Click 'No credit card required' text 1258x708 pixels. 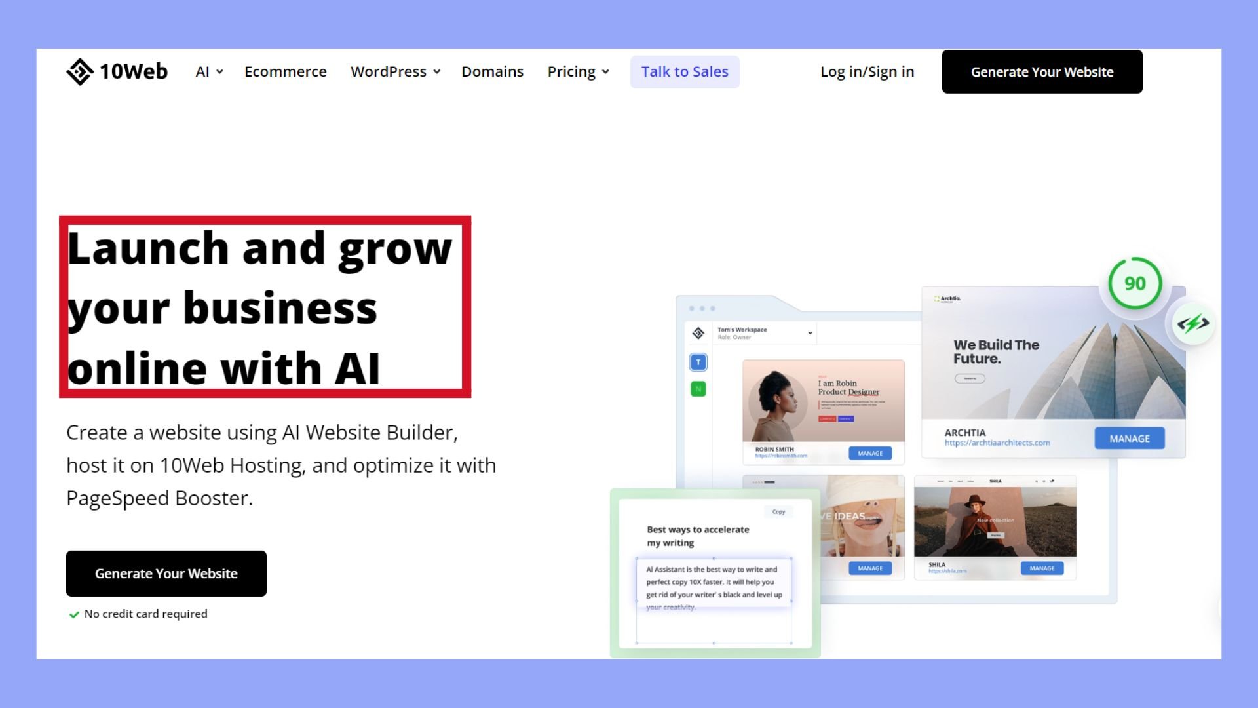[x=146, y=614]
